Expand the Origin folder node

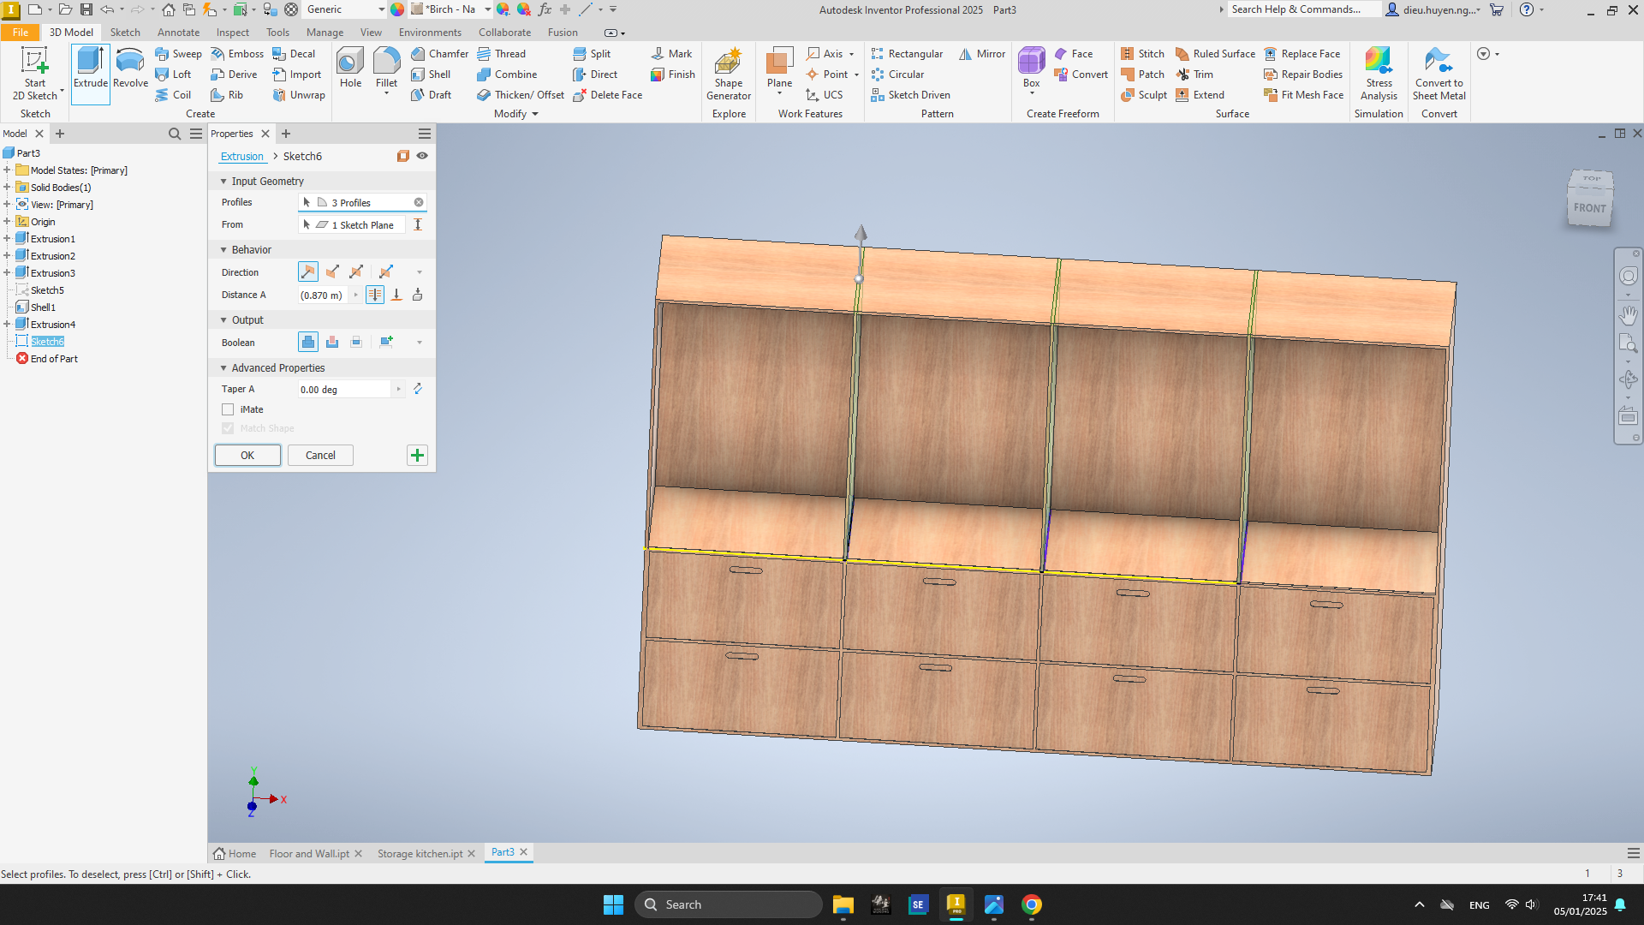[7, 221]
